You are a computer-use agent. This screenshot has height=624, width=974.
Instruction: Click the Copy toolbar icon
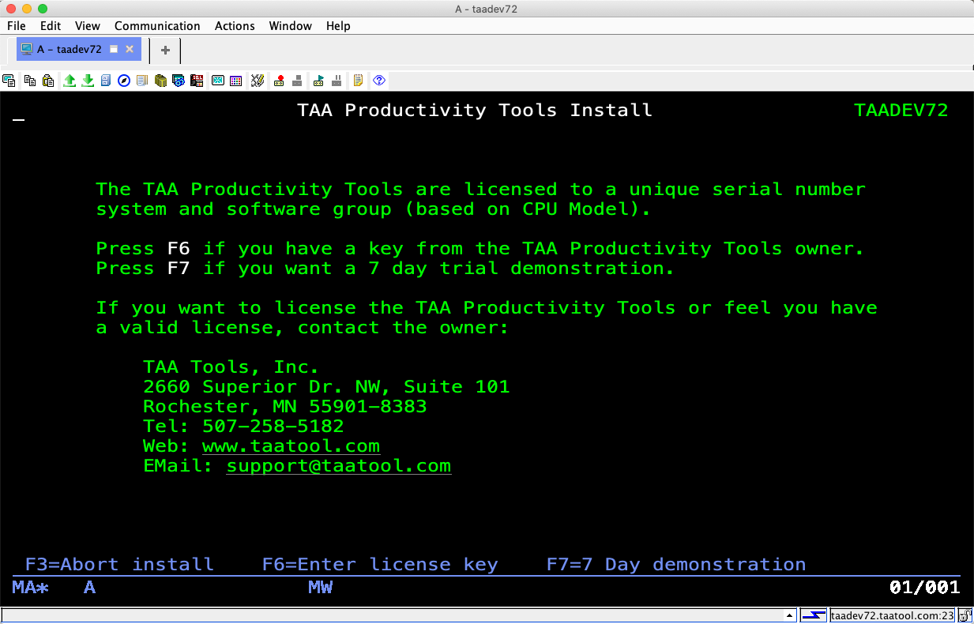[30, 81]
